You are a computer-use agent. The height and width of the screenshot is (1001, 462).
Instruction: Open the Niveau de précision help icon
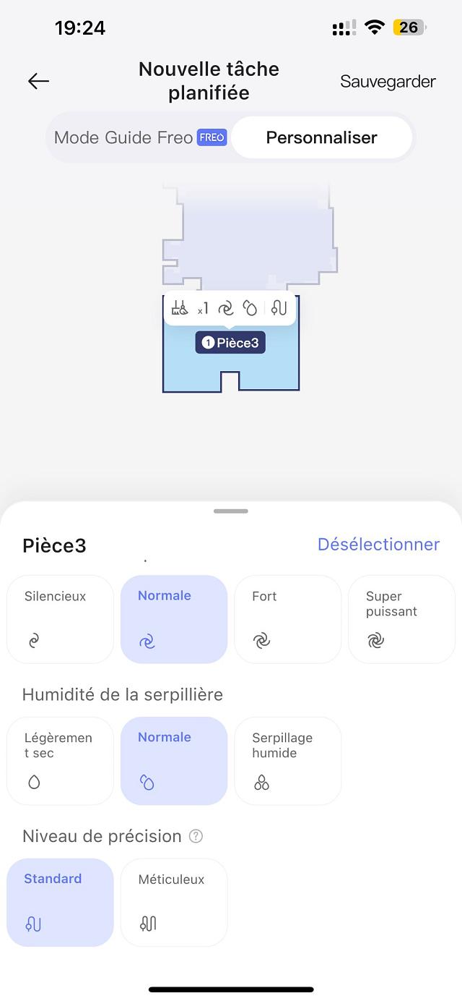tap(196, 836)
